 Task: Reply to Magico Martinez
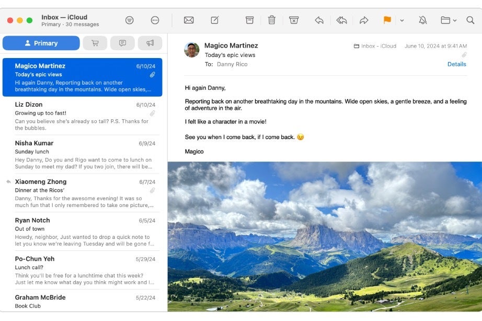(x=319, y=20)
